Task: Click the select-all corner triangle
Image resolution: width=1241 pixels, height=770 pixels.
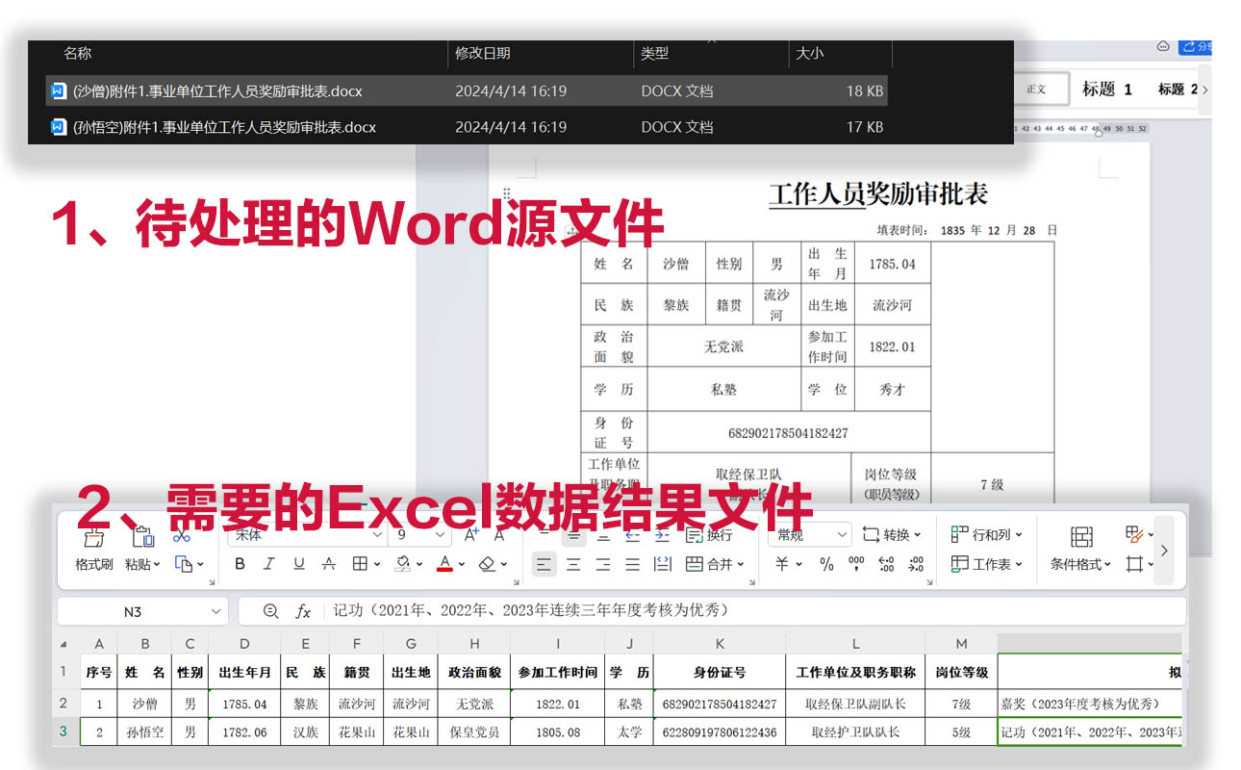Action: tap(63, 644)
